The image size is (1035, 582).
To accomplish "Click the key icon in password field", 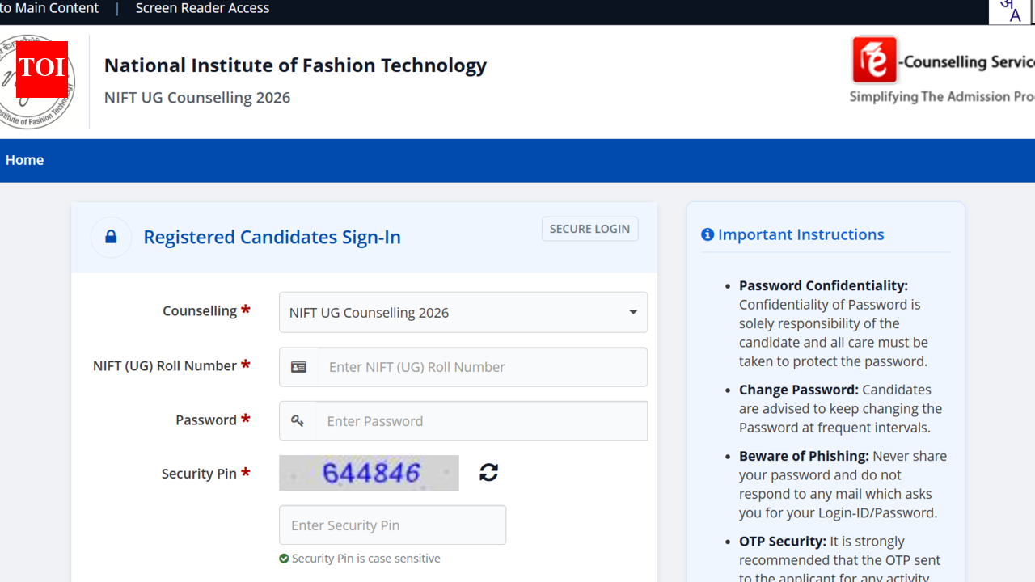I will click(298, 421).
